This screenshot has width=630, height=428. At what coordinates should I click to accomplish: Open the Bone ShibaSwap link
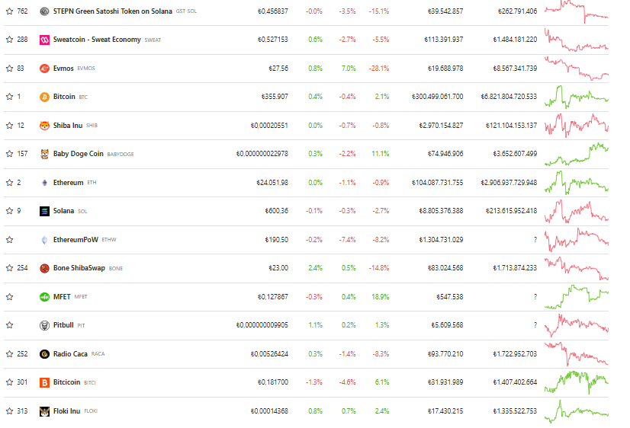(x=79, y=268)
